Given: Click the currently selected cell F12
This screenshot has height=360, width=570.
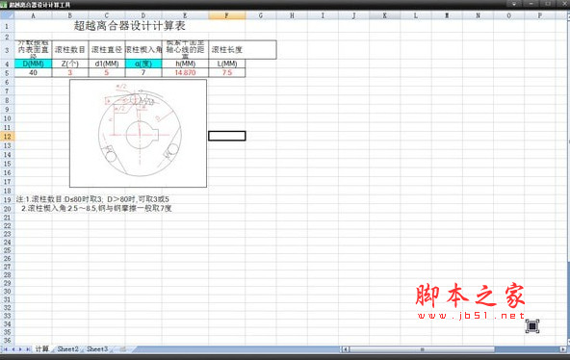Looking at the screenshot, I should click(x=227, y=136).
